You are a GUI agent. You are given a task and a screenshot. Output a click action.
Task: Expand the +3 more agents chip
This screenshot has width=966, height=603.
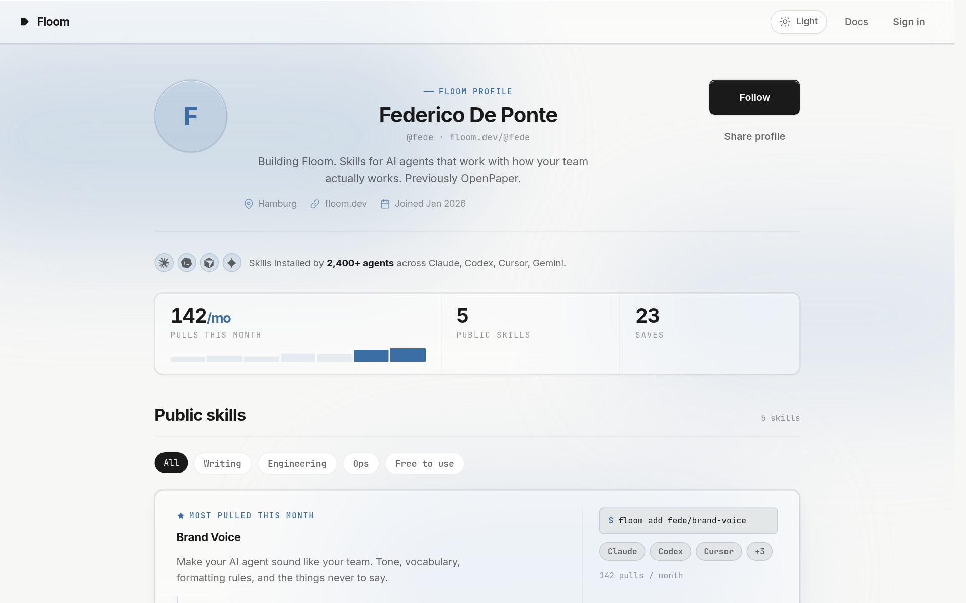759,551
